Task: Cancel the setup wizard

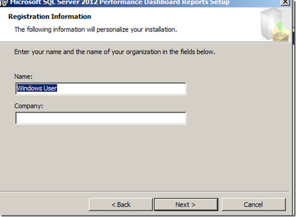Action: click(x=253, y=205)
